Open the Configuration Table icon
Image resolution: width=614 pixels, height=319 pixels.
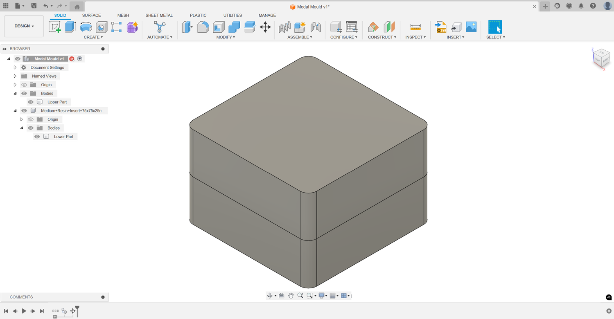click(352, 27)
